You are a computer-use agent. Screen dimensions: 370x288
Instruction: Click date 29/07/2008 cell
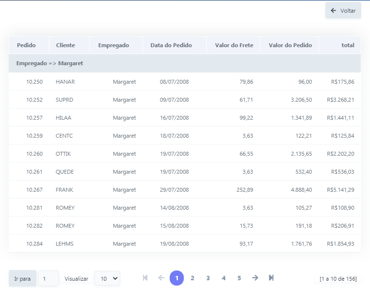pyautogui.click(x=174, y=190)
